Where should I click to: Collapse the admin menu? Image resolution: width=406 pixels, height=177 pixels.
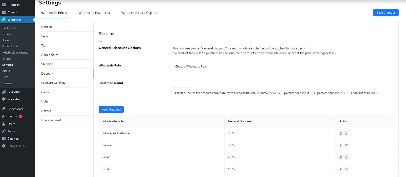tap(15, 146)
